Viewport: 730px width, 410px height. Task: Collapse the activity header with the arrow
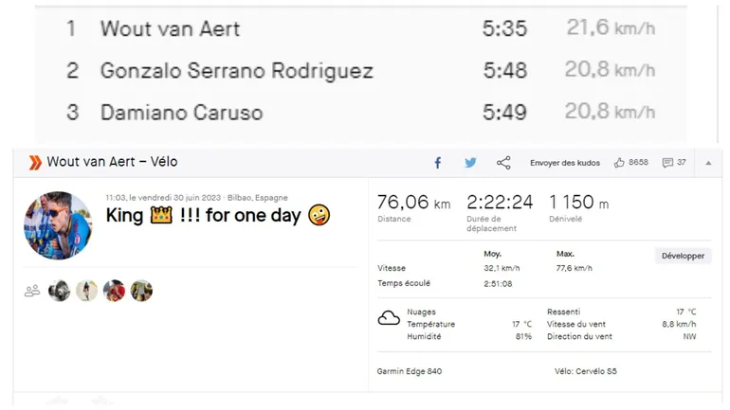pyautogui.click(x=707, y=163)
